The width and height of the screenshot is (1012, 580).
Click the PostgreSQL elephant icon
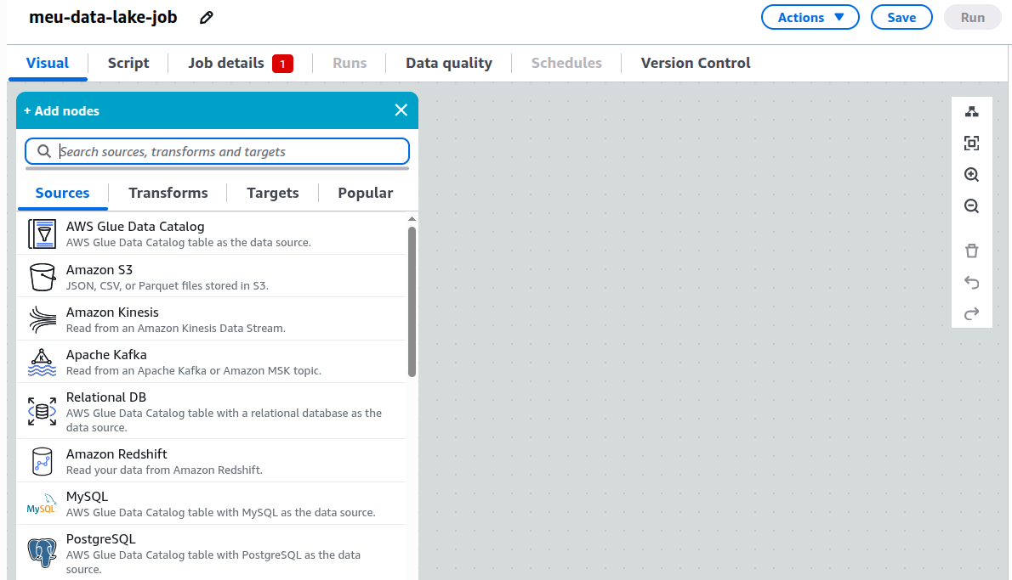click(42, 553)
